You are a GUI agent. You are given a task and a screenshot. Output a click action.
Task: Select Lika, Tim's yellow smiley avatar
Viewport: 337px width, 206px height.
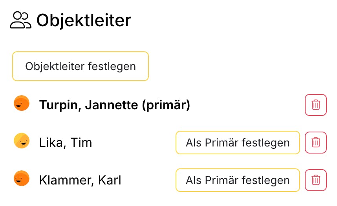point(22,141)
